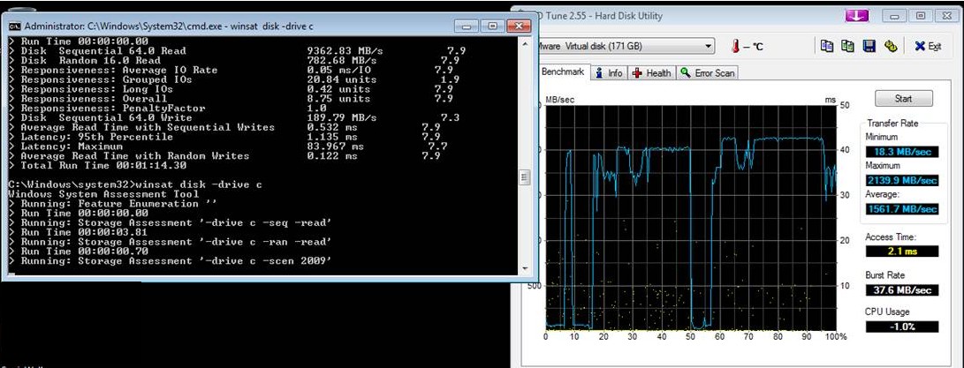
Task: Click the cmd.exe icon in the title bar
Action: (15, 26)
